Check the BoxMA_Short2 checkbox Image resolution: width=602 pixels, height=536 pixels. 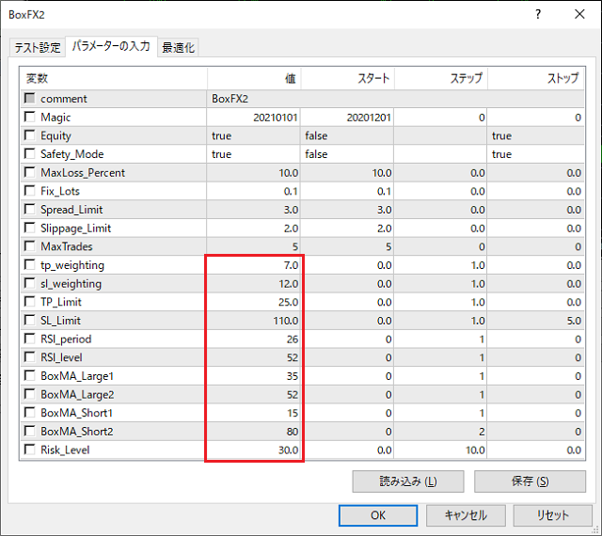point(29,431)
